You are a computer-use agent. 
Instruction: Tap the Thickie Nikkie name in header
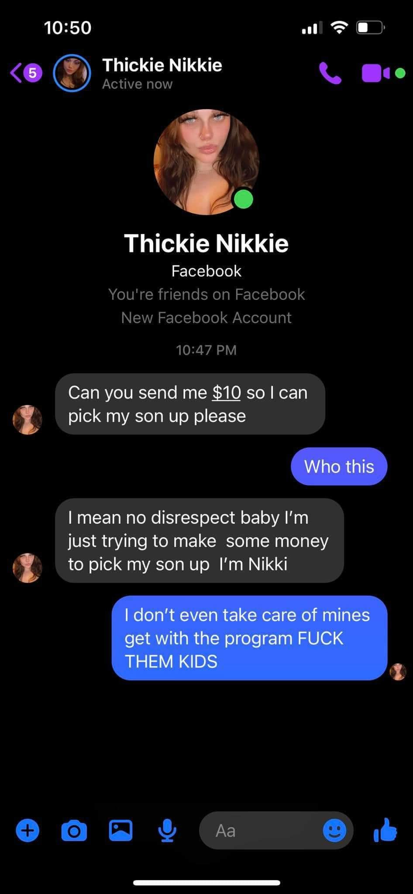click(162, 65)
